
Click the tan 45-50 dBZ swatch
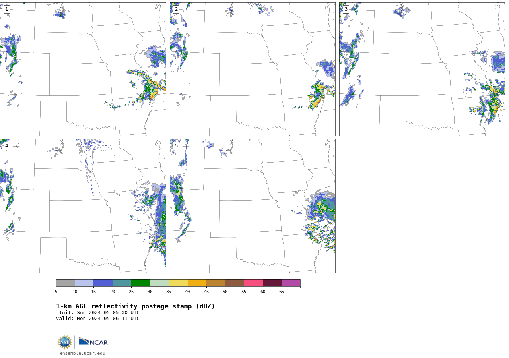click(216, 283)
